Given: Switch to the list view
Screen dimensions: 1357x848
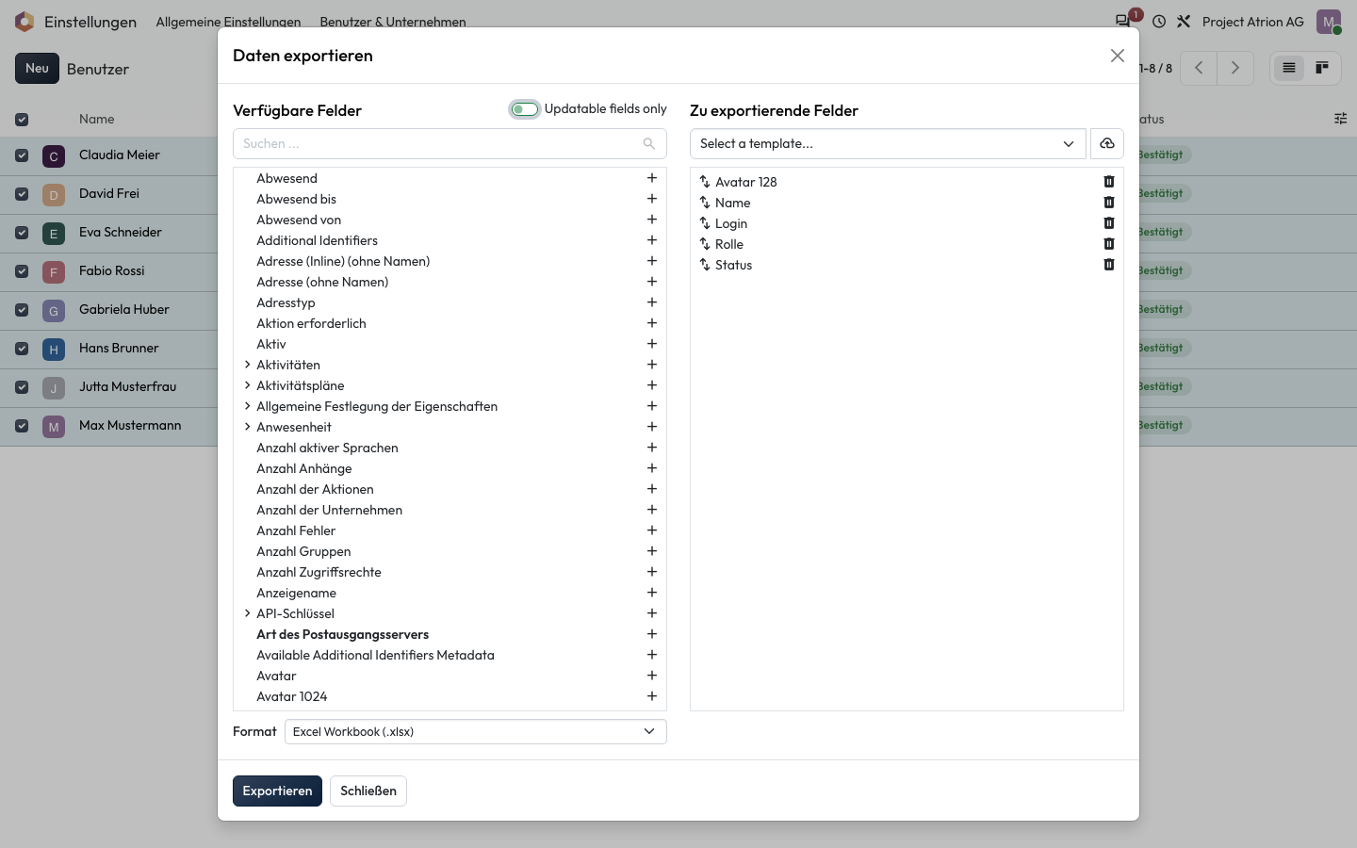Looking at the screenshot, I should [1289, 68].
